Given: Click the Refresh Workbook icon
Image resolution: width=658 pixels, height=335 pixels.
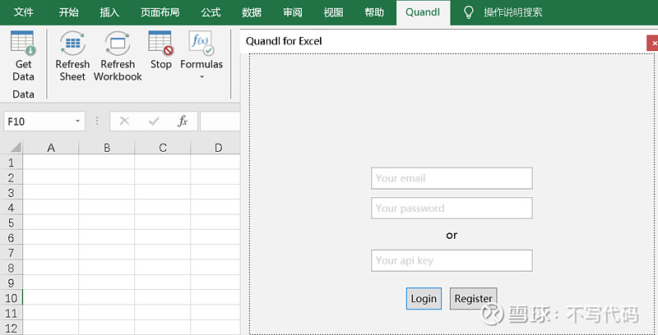Looking at the screenshot, I should [x=118, y=44].
